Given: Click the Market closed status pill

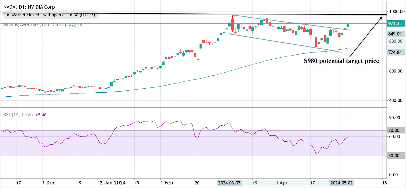Looking at the screenshot, I should (51, 15).
